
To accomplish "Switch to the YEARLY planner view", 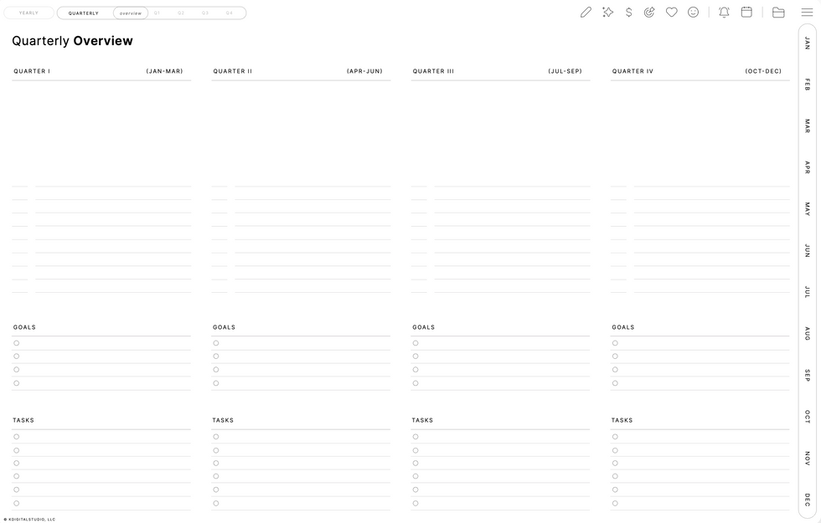I will coord(28,13).
